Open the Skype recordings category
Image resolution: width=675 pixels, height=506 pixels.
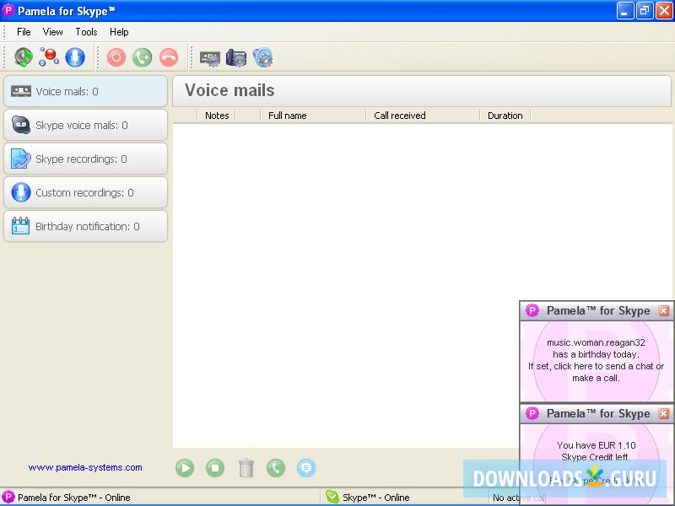coord(86,159)
